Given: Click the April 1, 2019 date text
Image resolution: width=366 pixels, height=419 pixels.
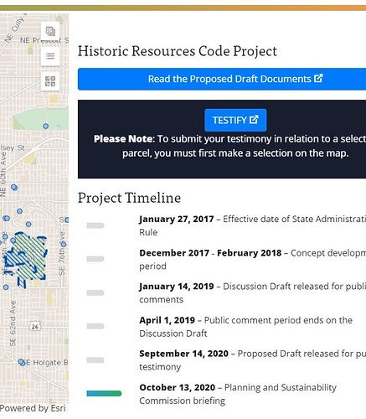Looking at the screenshot, I should 167,320.
